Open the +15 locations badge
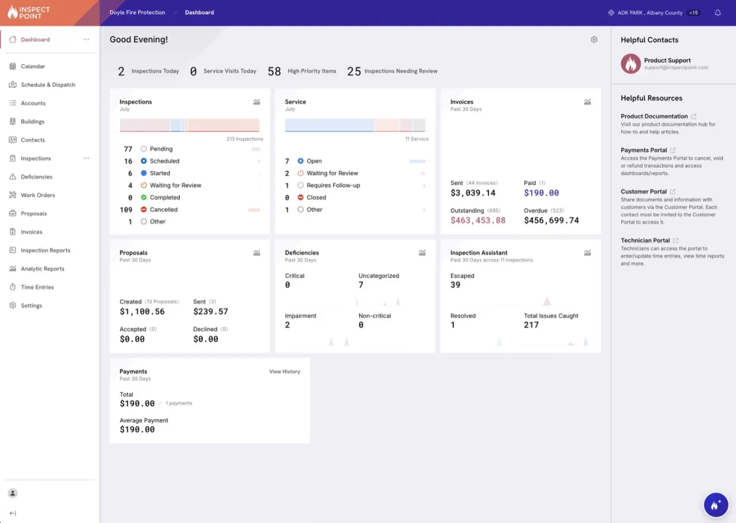Screen dimensions: 736x523 pyautogui.click(x=693, y=12)
